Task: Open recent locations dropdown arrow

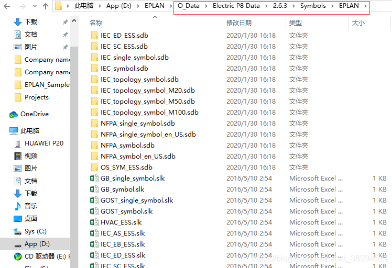Action: pyautogui.click(x=35, y=6)
